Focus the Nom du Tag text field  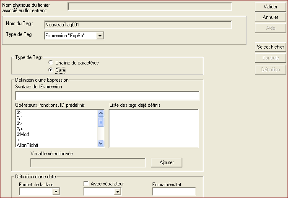[138, 25]
